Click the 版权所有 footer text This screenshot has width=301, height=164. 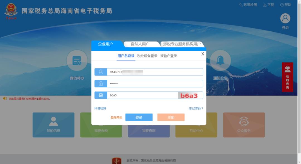coord(151,161)
